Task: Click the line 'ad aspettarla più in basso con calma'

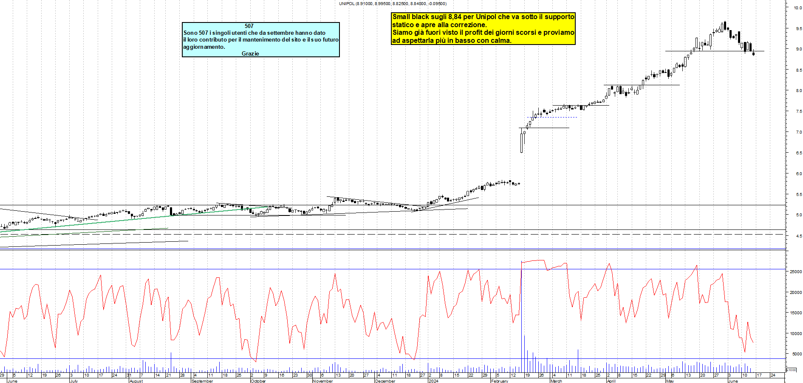Action: tap(452, 41)
